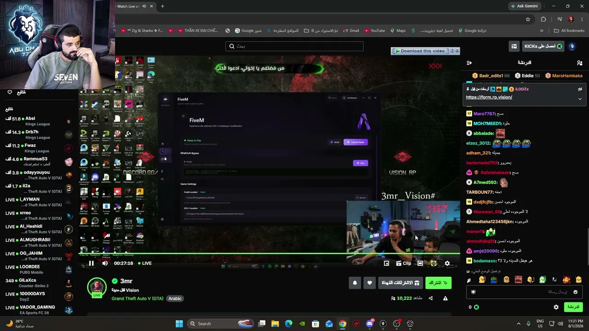The width and height of the screenshot is (589, 331).
Task: Open the YouTube bookmark
Action: 375,31
